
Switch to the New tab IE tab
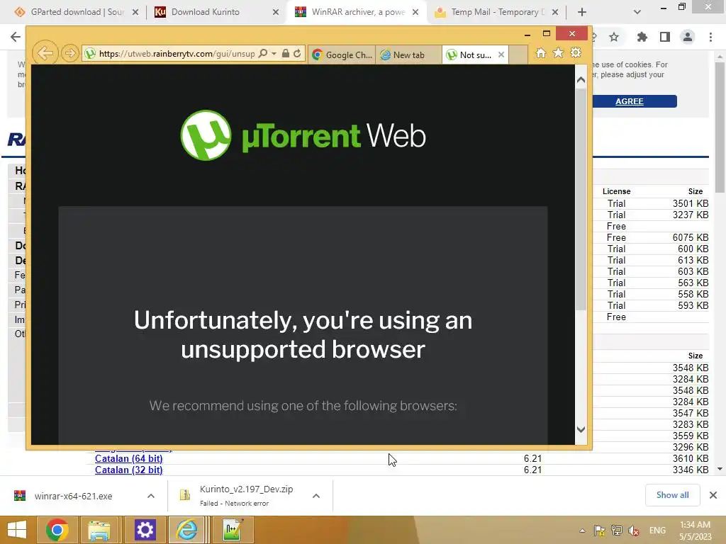pos(408,55)
